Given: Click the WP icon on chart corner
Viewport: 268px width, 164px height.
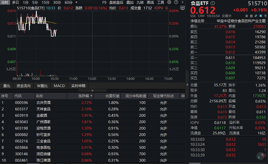Looking at the screenshot, I should point(183,8).
